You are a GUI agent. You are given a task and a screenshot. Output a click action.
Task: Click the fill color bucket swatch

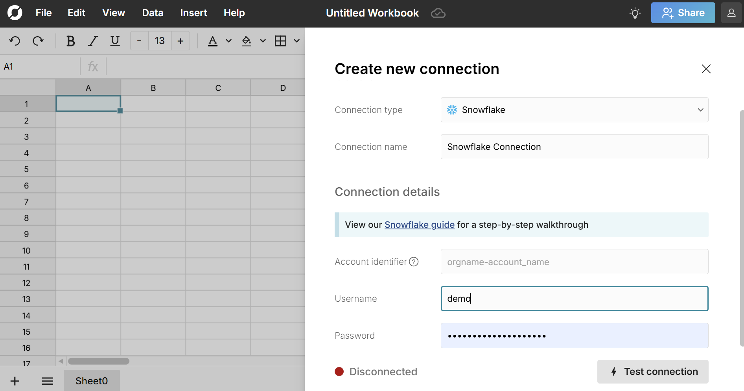(247, 41)
